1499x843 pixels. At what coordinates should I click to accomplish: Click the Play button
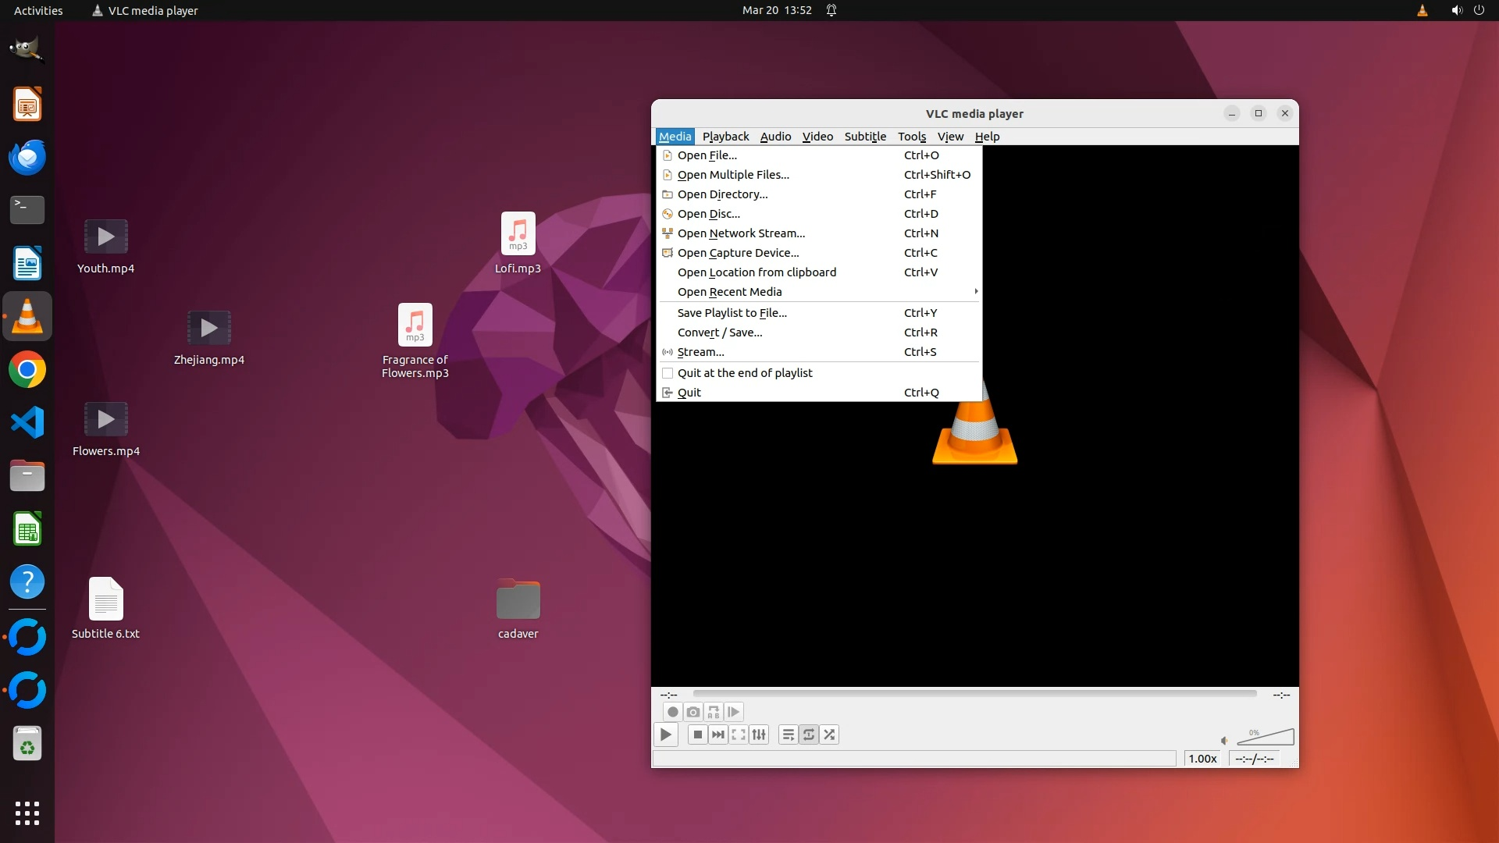[x=665, y=735]
